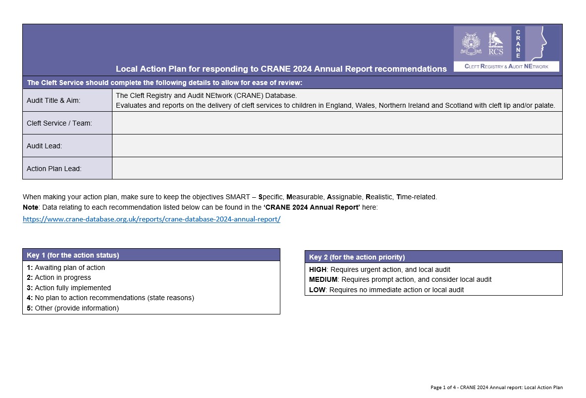
Task: Select status 5: Other (provide information)
Action: 73,308
